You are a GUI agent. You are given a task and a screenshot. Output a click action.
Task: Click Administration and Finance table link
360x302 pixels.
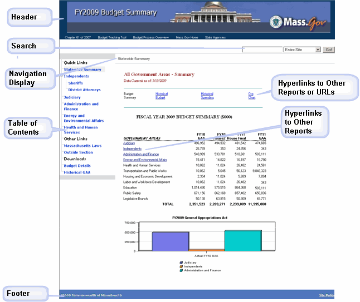coord(141,154)
